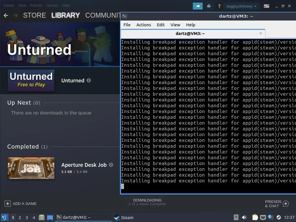The image size is (296, 222).
Task: Open the clipboard manager tray icon
Action: pos(255,217)
